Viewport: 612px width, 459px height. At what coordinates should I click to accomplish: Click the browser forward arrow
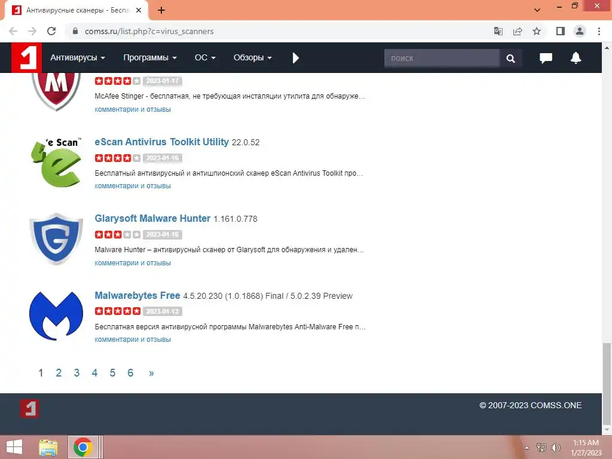32,31
